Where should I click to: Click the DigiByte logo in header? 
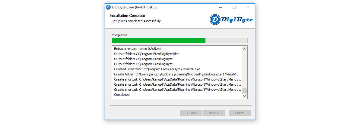[x=231, y=20]
